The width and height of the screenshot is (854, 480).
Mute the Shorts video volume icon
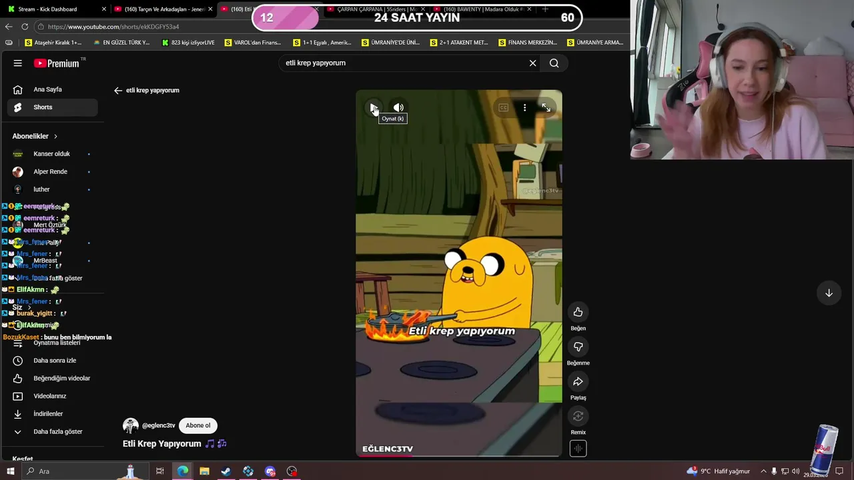click(x=398, y=107)
